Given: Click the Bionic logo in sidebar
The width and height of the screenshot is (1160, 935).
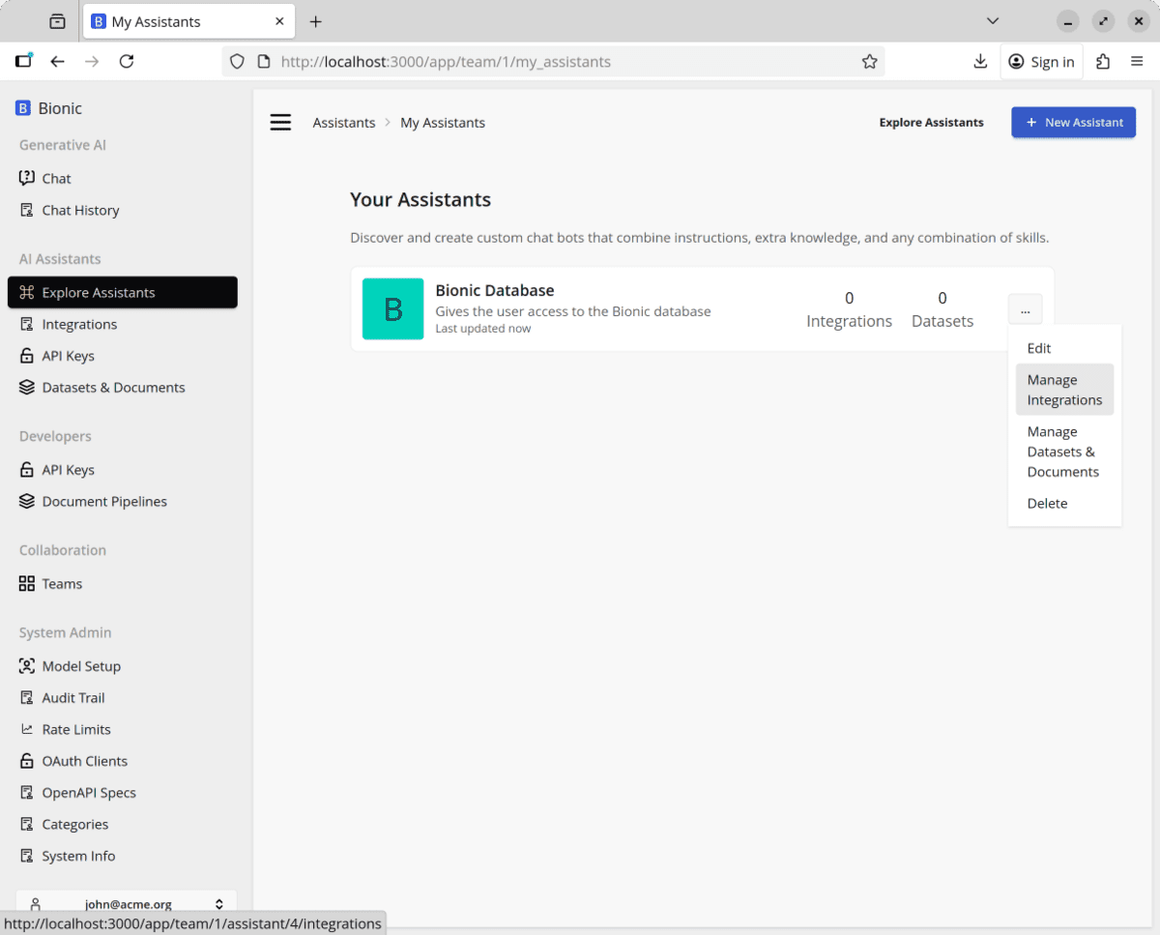Looking at the screenshot, I should [x=23, y=108].
